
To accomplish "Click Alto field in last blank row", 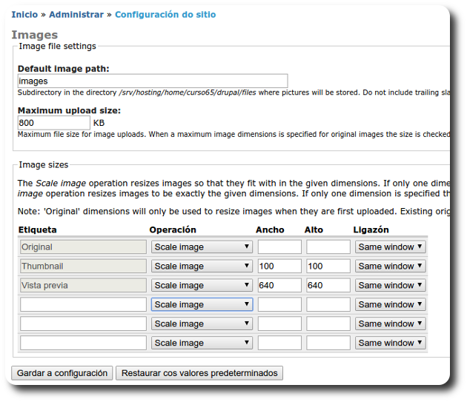I will click(x=328, y=343).
